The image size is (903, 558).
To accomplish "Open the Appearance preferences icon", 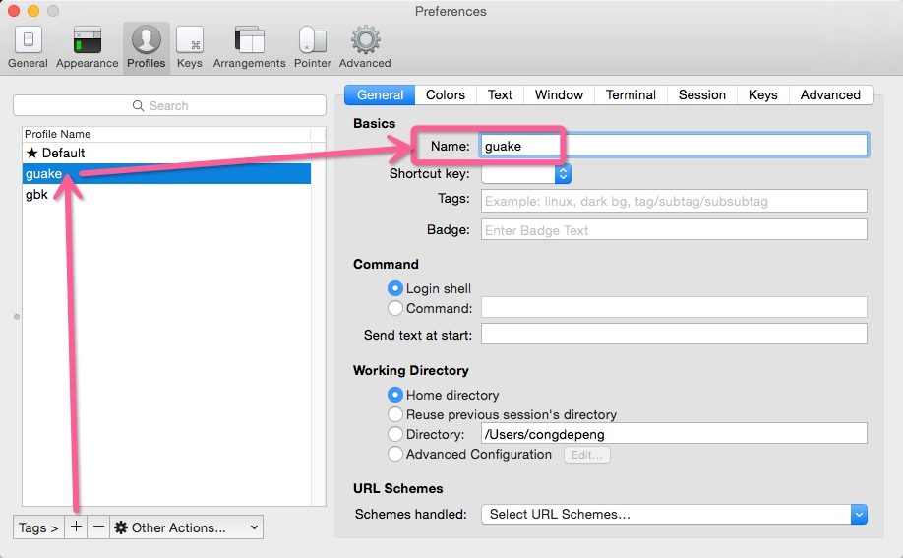I will pyautogui.click(x=87, y=40).
